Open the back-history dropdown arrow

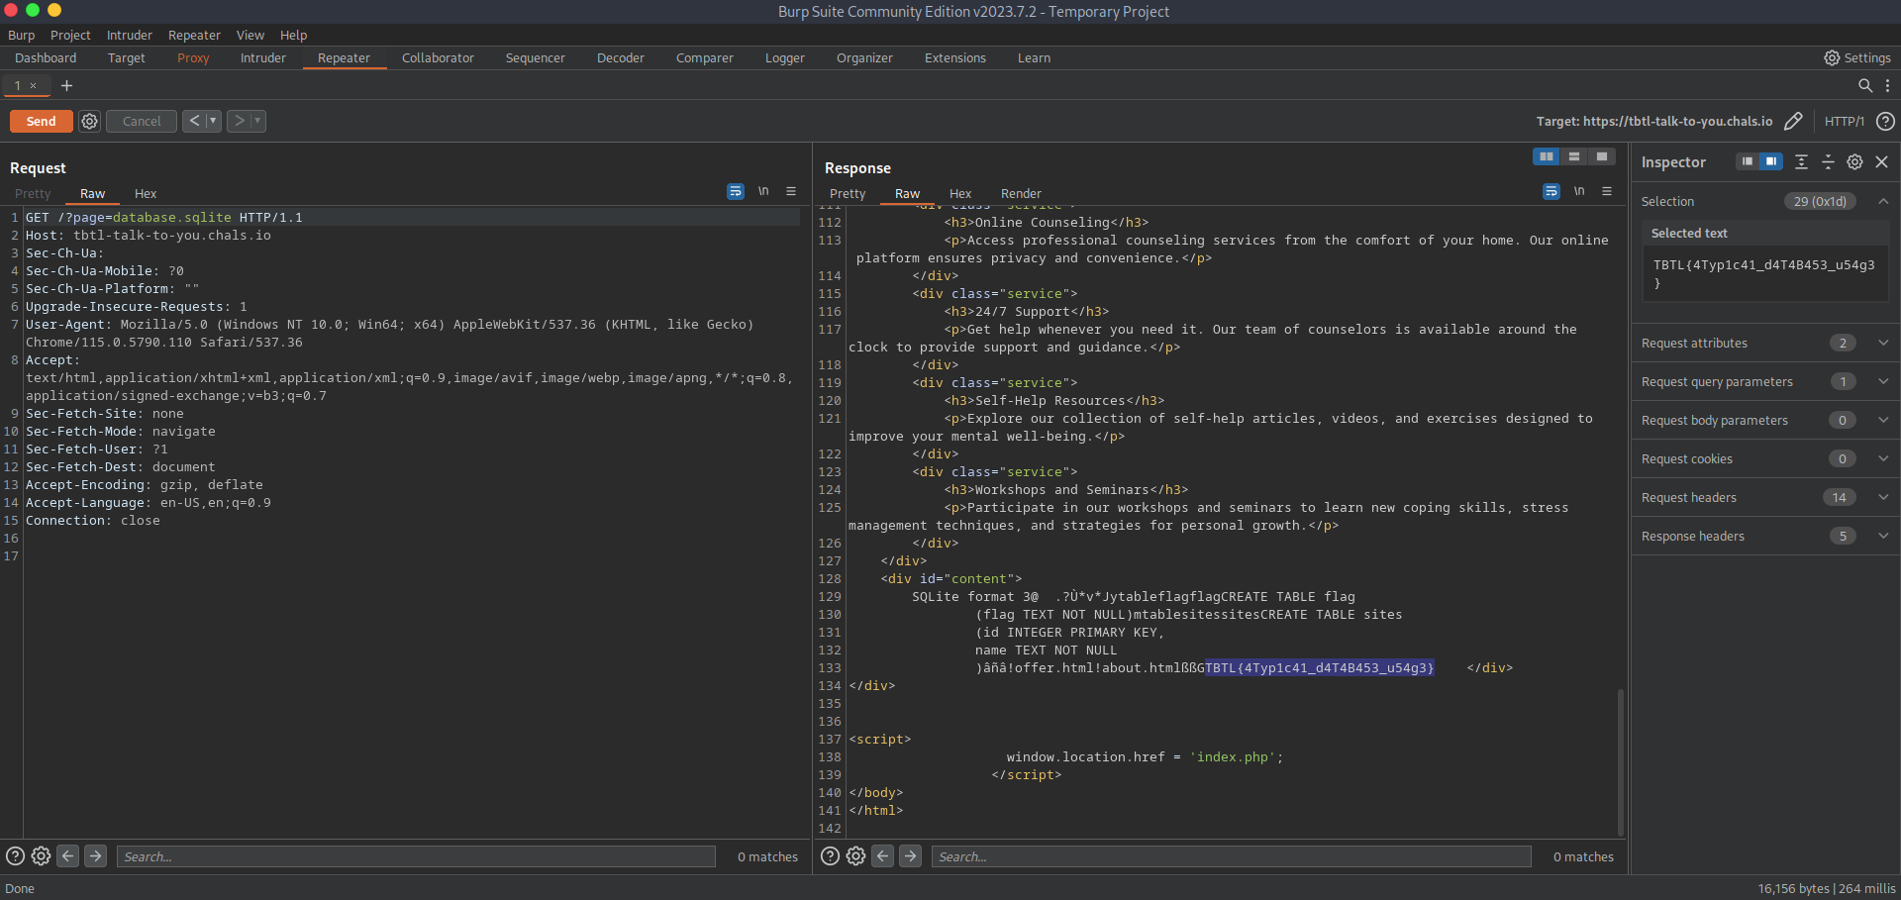(213, 121)
